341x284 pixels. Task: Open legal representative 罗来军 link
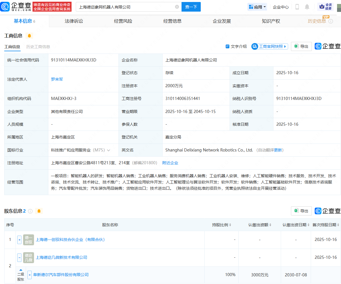(x=57, y=79)
